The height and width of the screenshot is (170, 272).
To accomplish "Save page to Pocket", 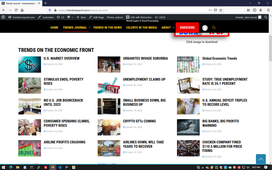I will (215, 10).
